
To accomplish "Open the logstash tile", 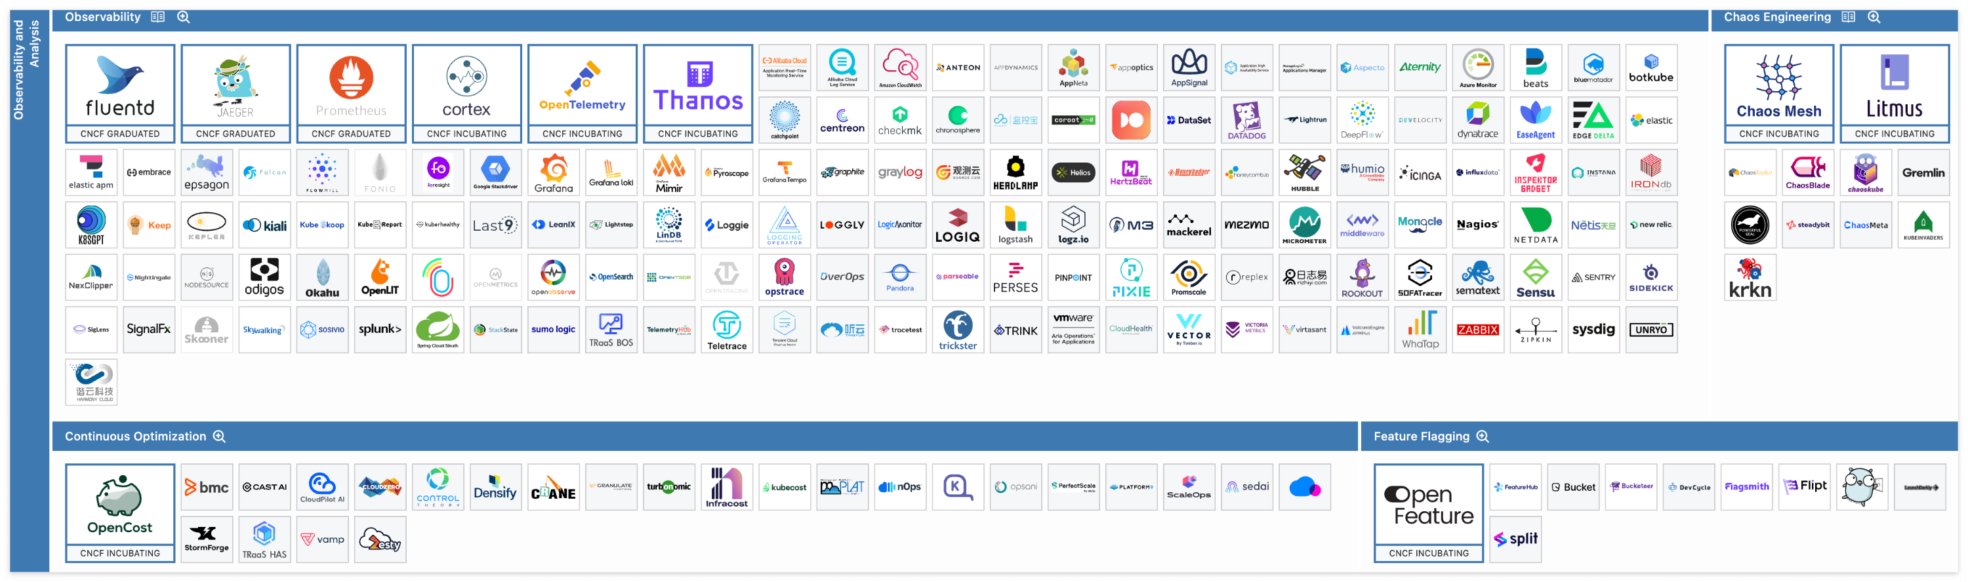I will (x=1015, y=225).
